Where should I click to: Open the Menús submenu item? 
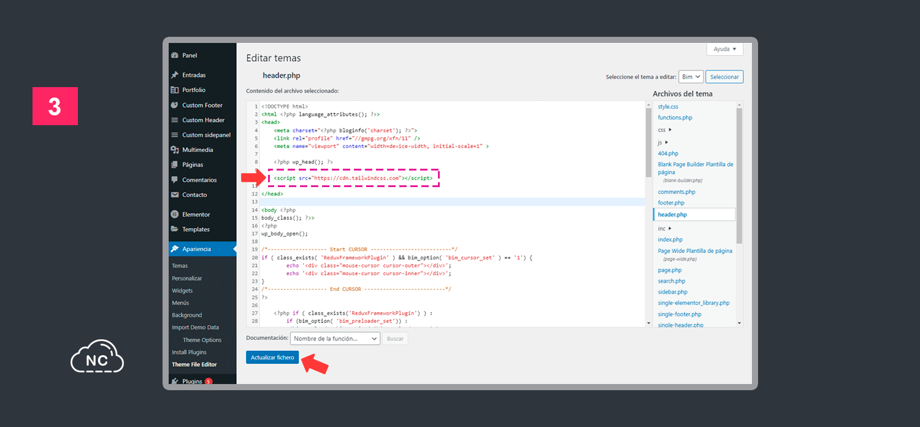(180, 302)
